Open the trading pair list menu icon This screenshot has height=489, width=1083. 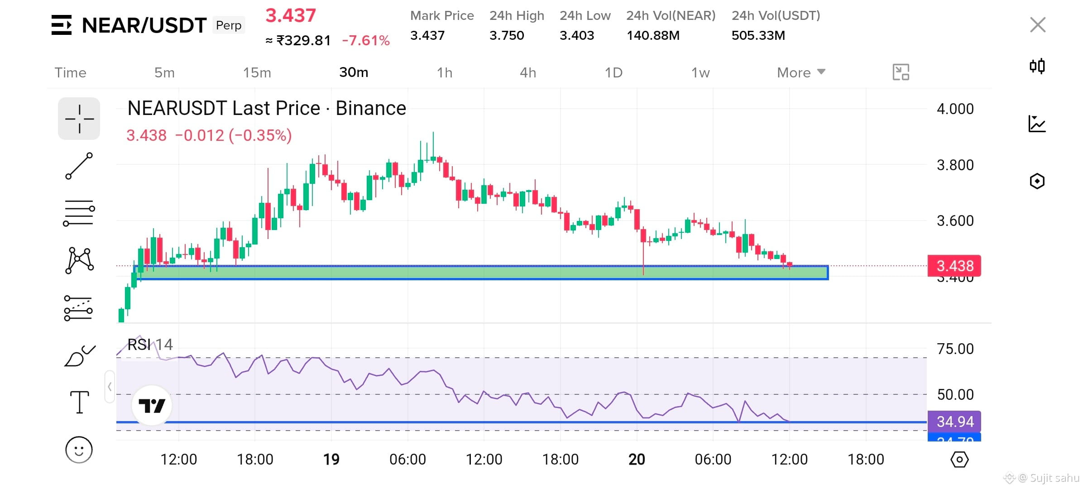[62, 25]
